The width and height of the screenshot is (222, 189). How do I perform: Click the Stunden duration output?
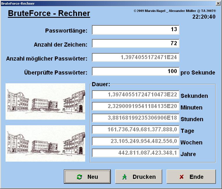click(135, 118)
